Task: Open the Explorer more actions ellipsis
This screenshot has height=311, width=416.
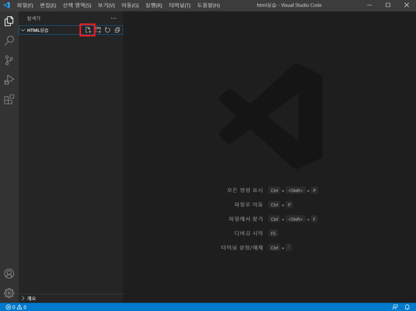Action: (114, 18)
